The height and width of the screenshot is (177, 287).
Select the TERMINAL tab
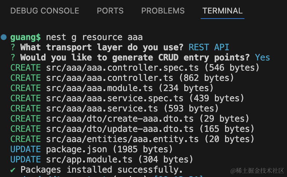tap(223, 11)
